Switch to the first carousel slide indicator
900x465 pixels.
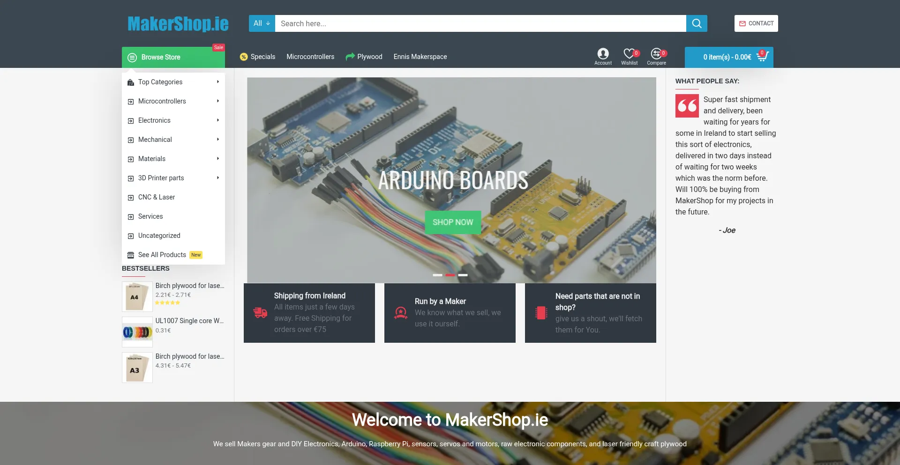pos(437,275)
